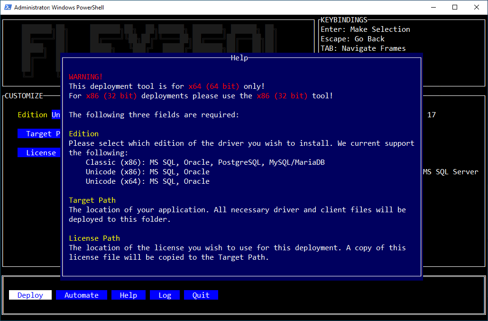Click the Target Path heading in Help
The height and width of the screenshot is (321, 488).
coord(92,200)
